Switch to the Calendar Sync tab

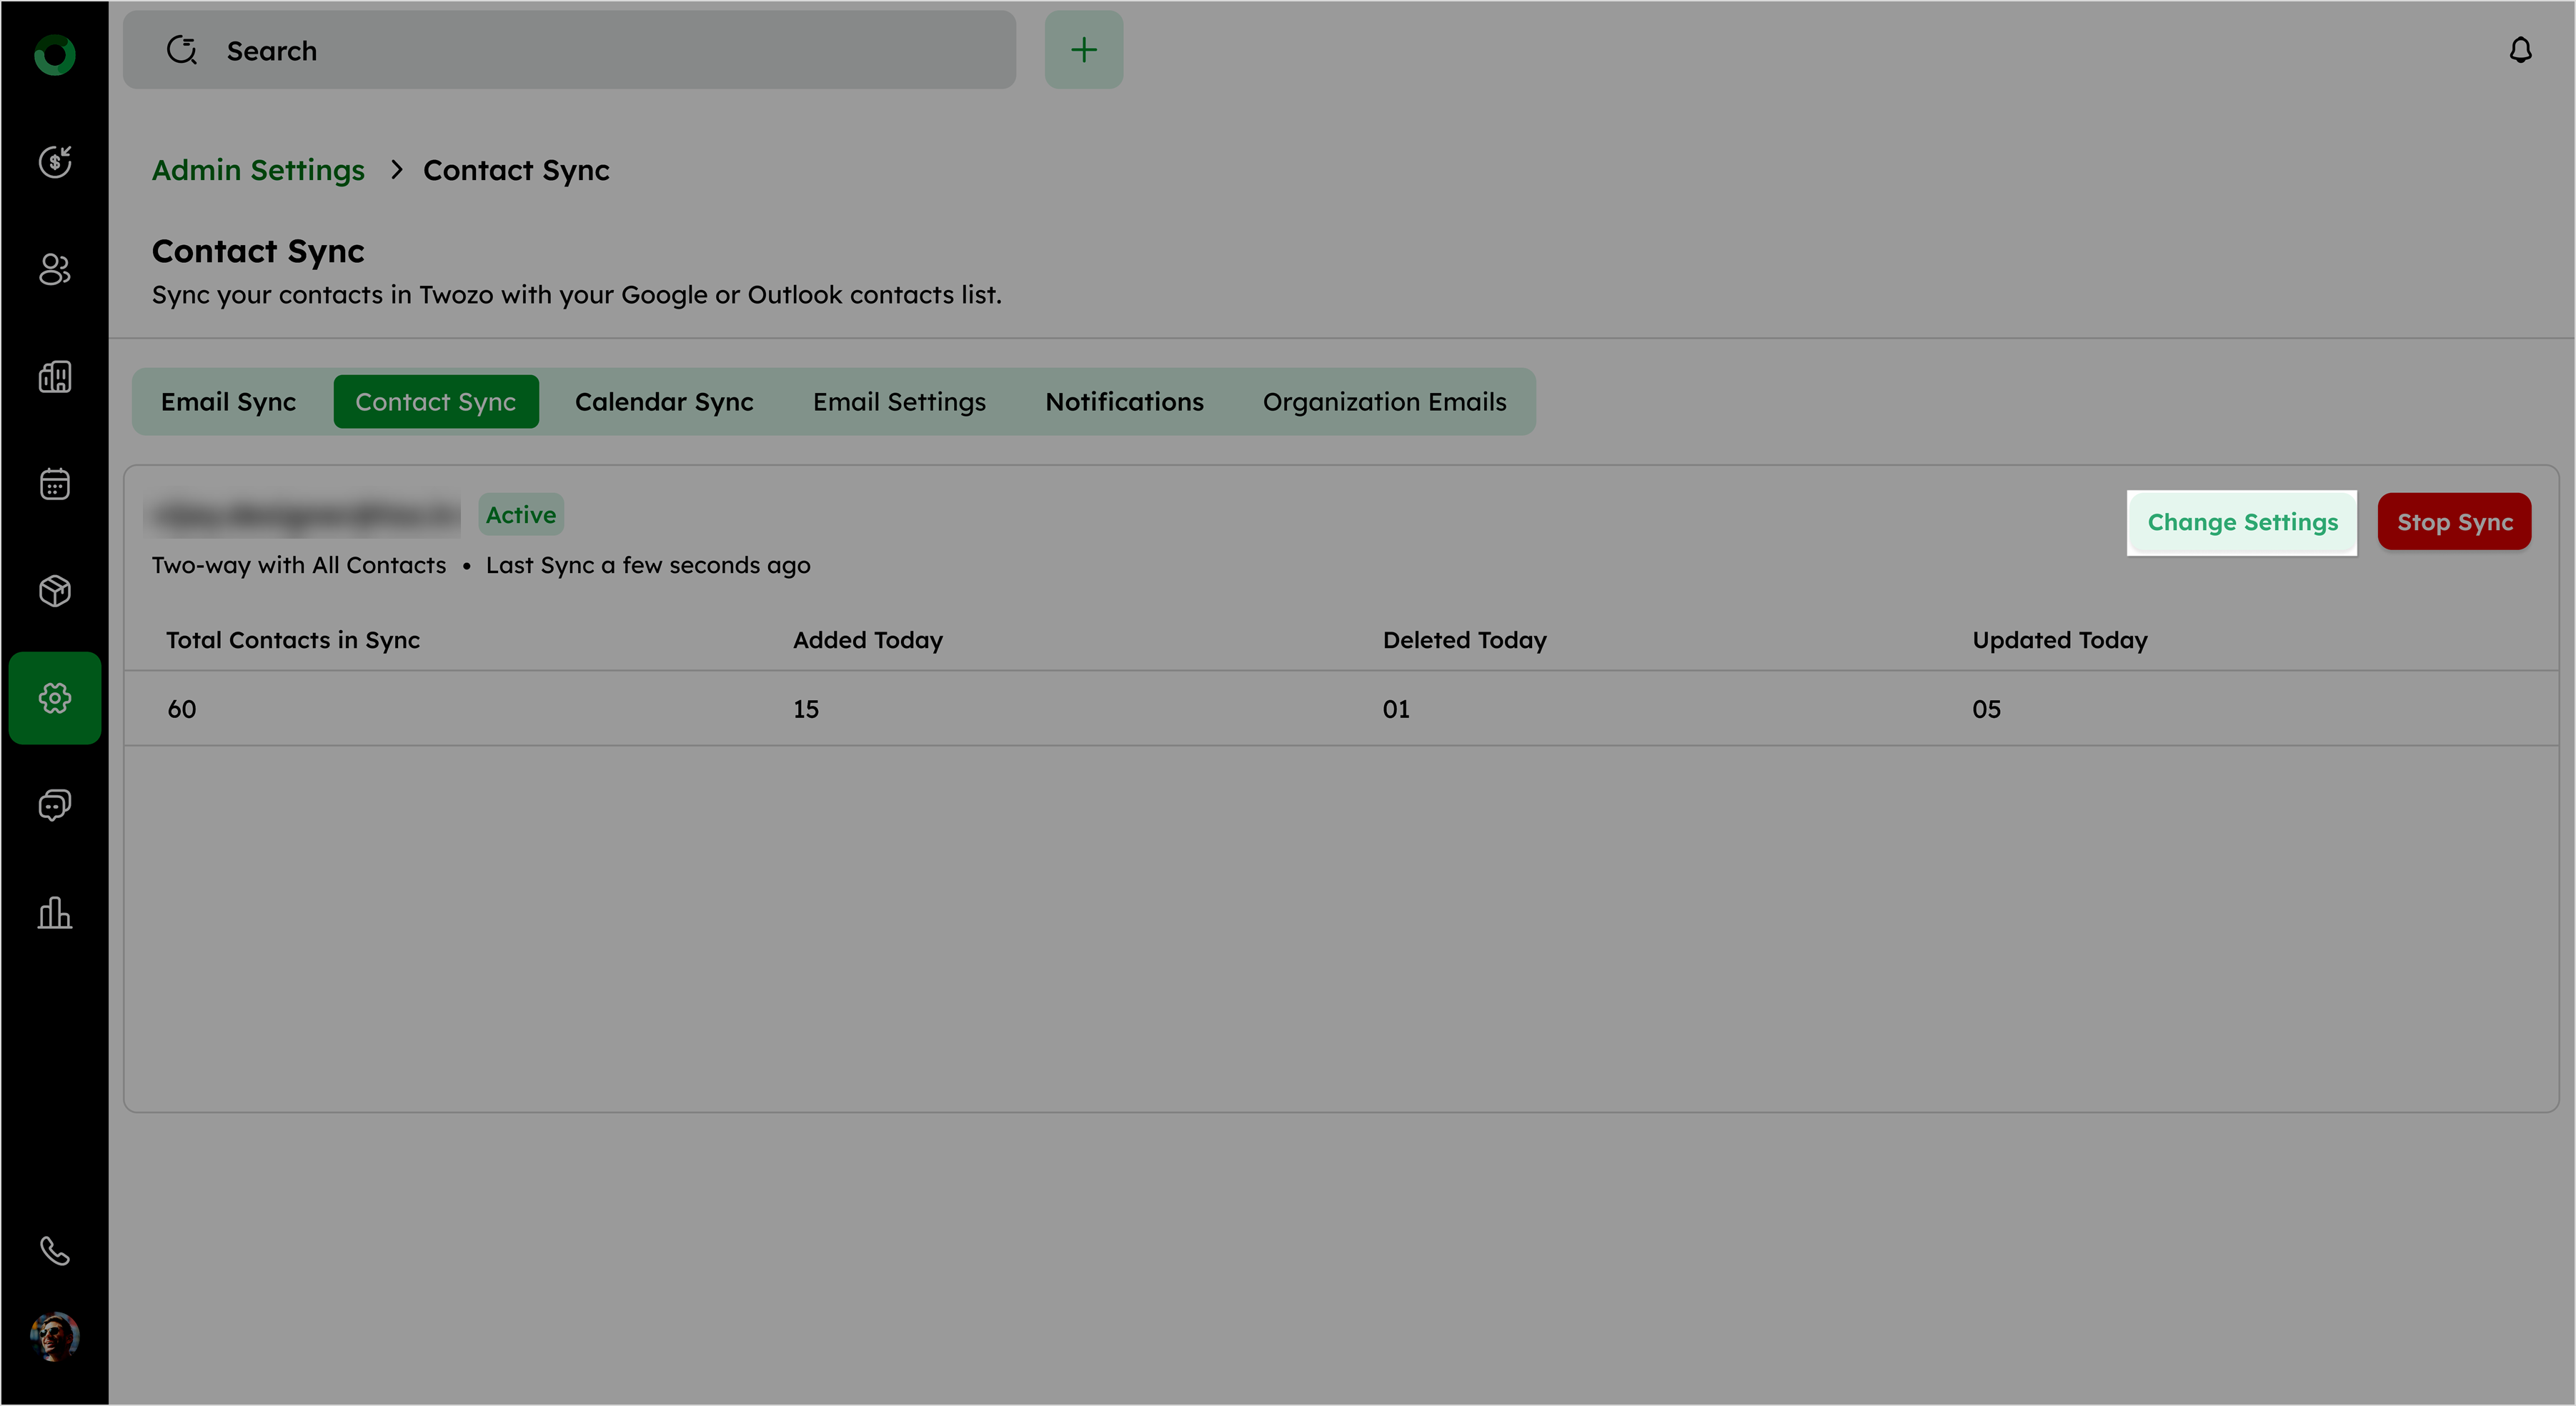pyautogui.click(x=664, y=402)
